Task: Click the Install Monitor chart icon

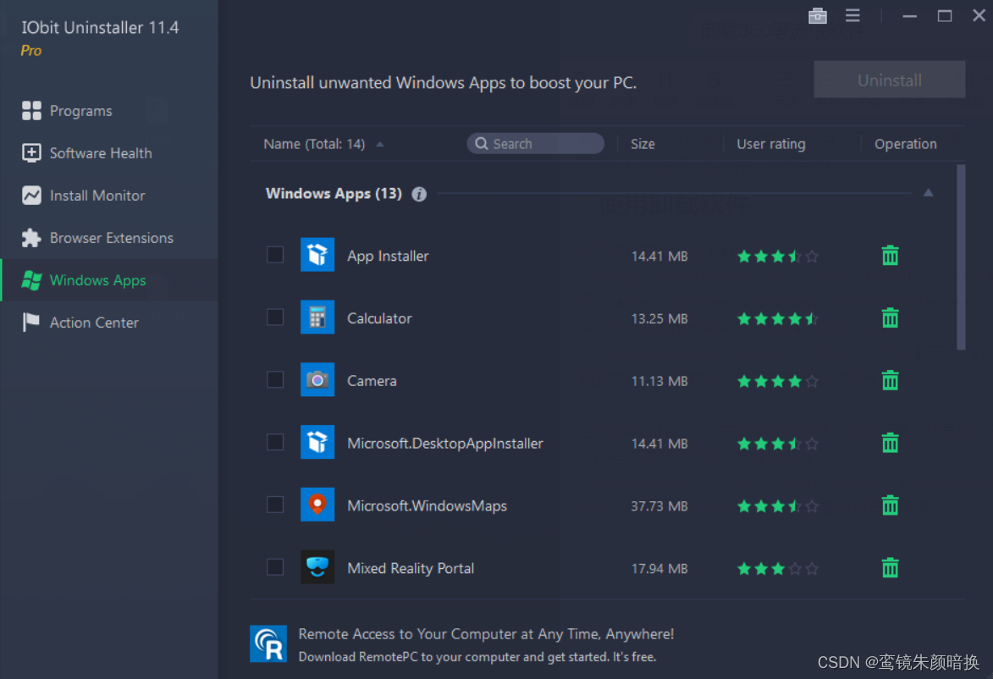Action: pyautogui.click(x=31, y=195)
